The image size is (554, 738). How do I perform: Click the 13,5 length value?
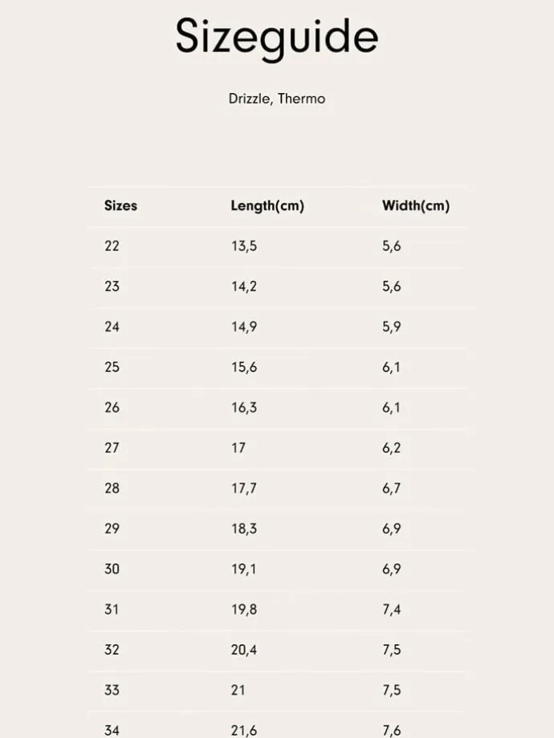[243, 246]
